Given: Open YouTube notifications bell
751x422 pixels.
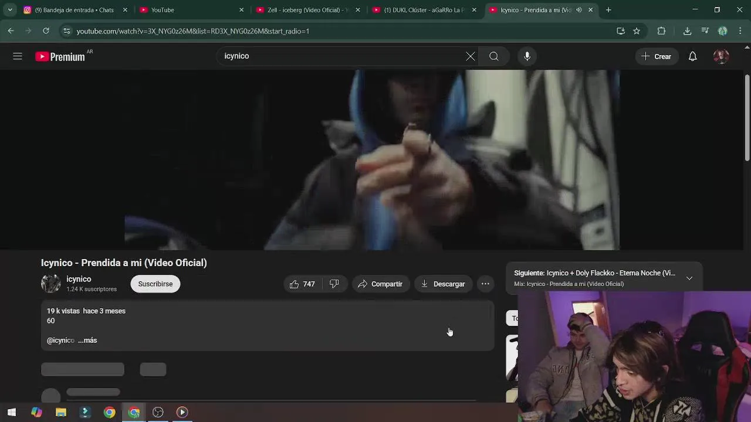Looking at the screenshot, I should pyautogui.click(x=693, y=56).
